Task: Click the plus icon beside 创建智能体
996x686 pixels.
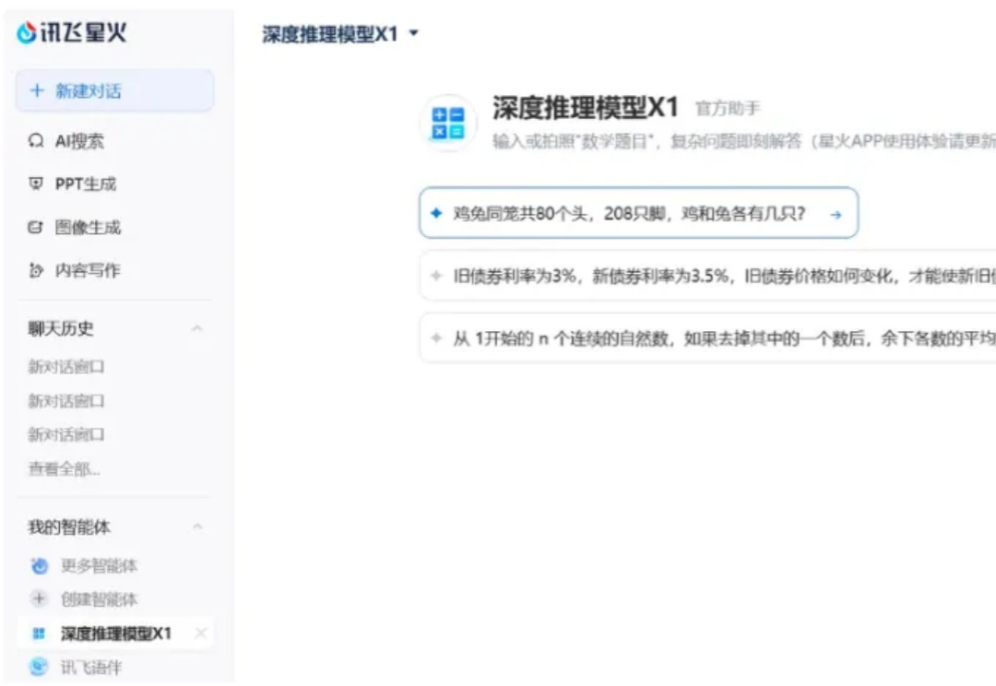Action: (40, 599)
